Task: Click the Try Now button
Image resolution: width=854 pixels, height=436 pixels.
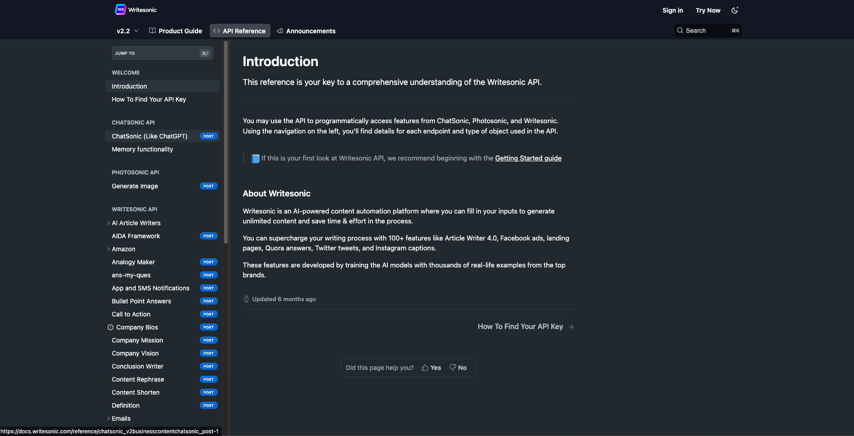Action: pyautogui.click(x=708, y=10)
